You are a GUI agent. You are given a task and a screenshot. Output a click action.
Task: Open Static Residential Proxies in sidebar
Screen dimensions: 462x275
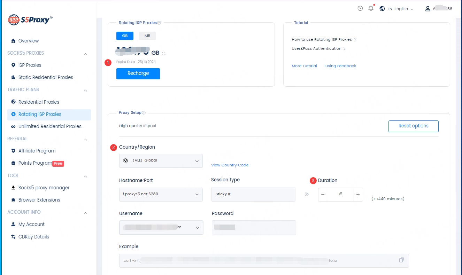point(45,77)
